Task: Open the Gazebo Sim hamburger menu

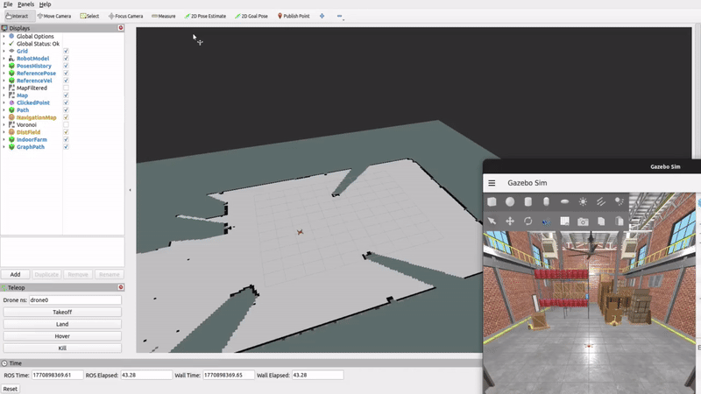Action: click(x=492, y=183)
